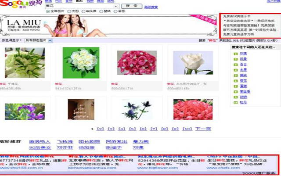Click into the search input field

(79, 6)
